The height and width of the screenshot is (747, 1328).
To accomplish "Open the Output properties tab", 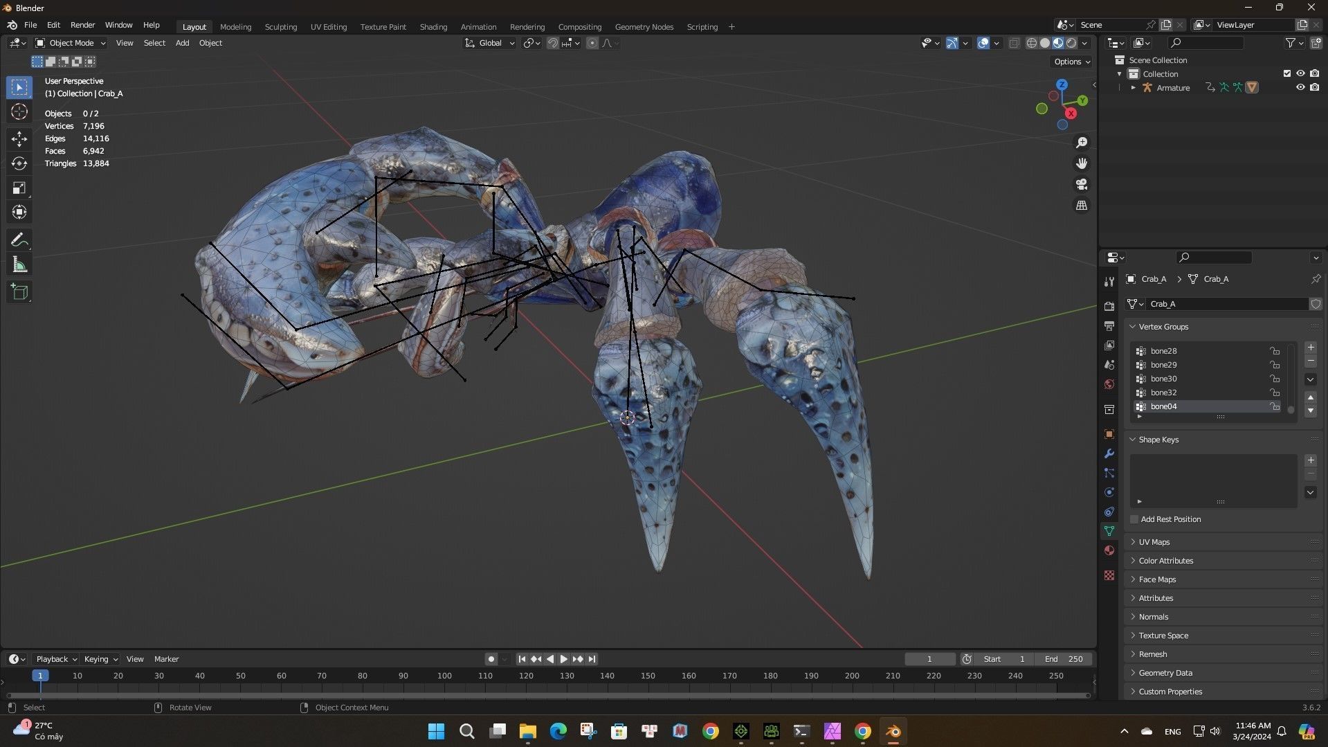I will [1109, 325].
